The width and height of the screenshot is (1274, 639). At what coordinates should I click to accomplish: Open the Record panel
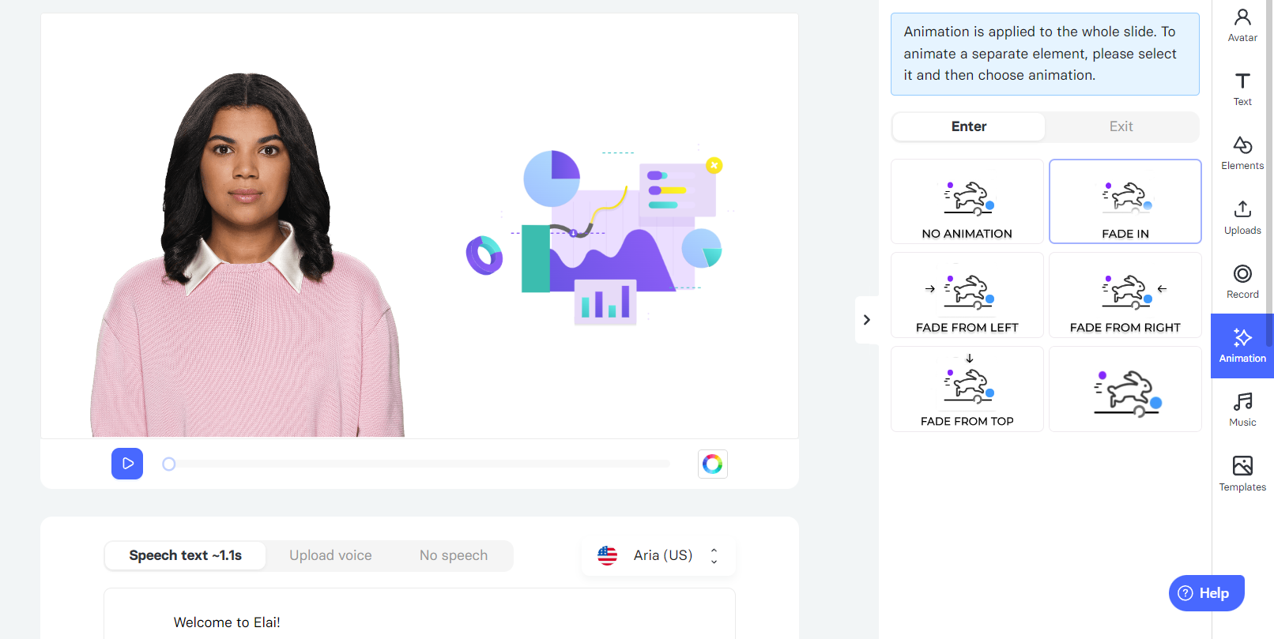tap(1242, 282)
